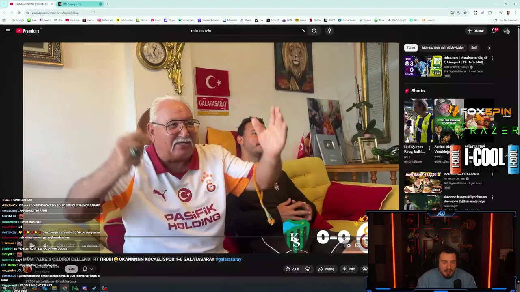Open Xbox bookmark

click(379, 20)
